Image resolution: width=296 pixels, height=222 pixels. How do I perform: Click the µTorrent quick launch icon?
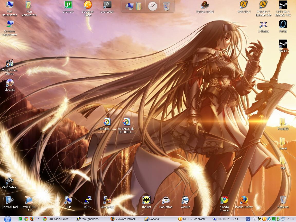tap(20, 219)
